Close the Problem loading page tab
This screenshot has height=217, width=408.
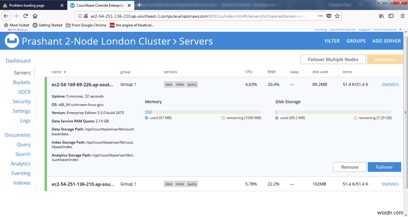pyautogui.click(x=62, y=5)
